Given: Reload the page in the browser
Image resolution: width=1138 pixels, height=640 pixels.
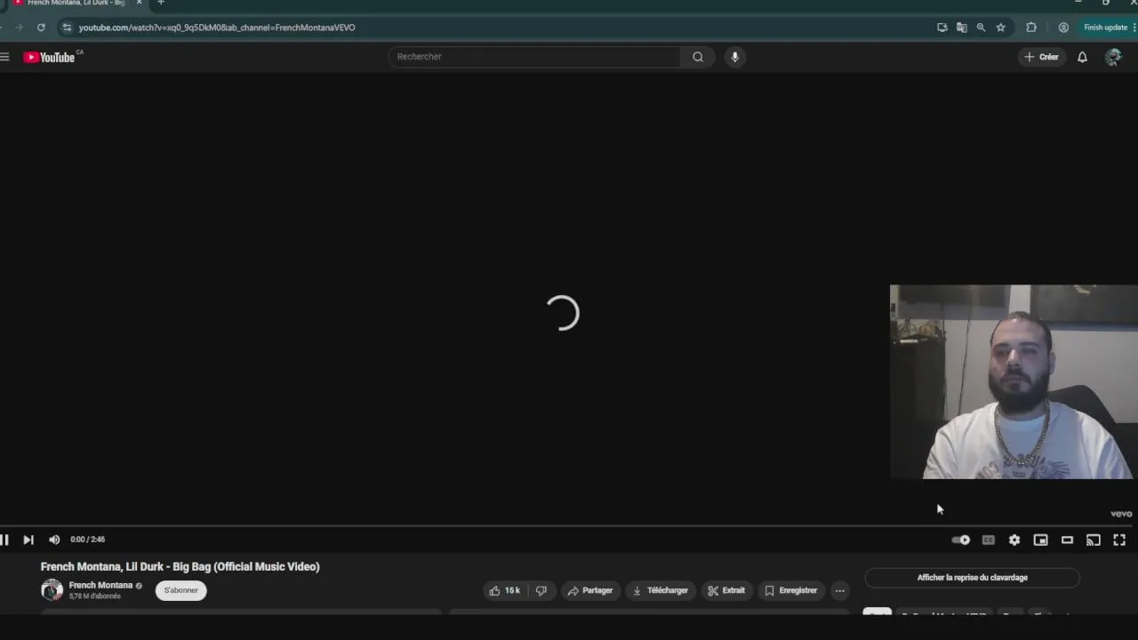Looking at the screenshot, I should pyautogui.click(x=41, y=28).
